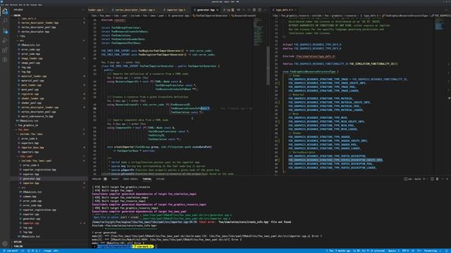Select the cmake build terminal entry

tap(413, 179)
